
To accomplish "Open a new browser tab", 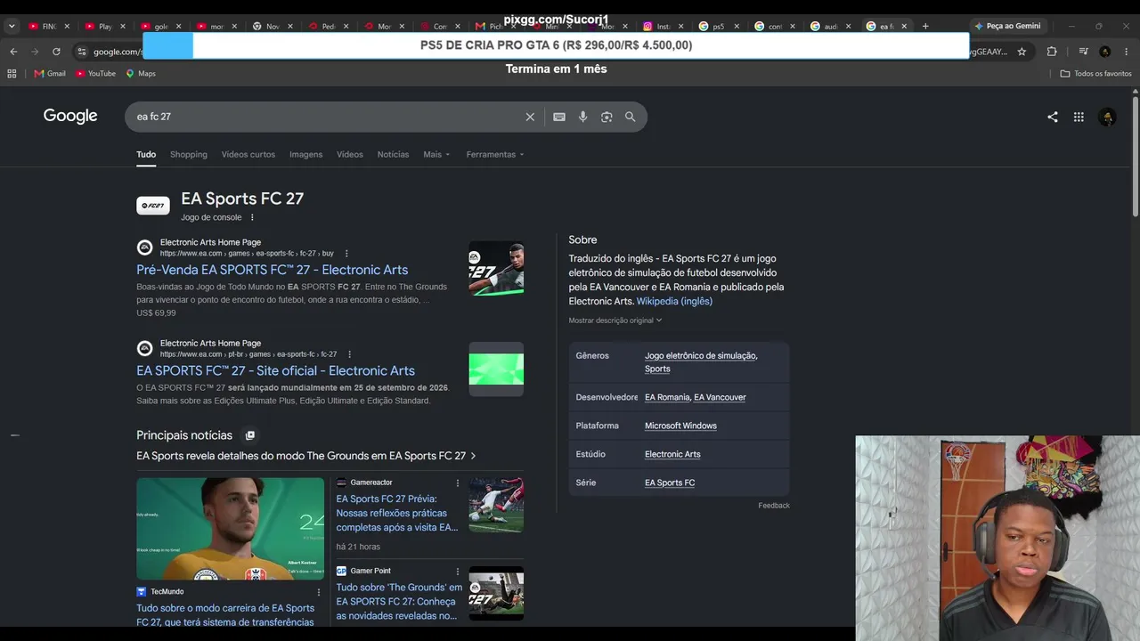I will point(925,26).
